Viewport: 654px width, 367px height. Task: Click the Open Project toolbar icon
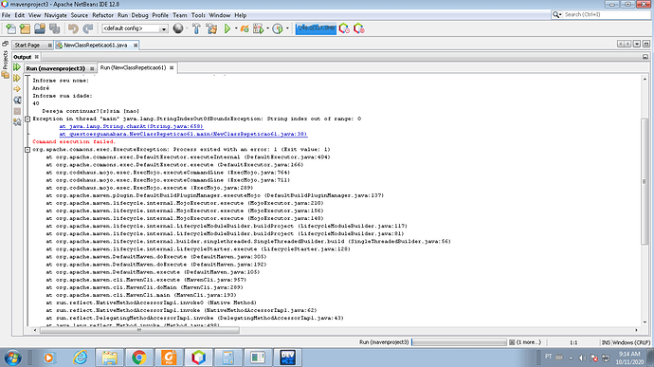click(x=40, y=28)
